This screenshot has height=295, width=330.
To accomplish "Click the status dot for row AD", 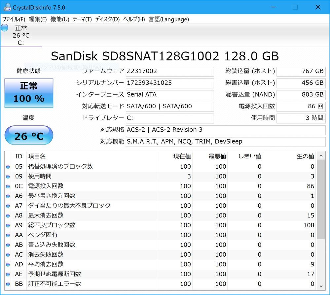I will point(8,265).
